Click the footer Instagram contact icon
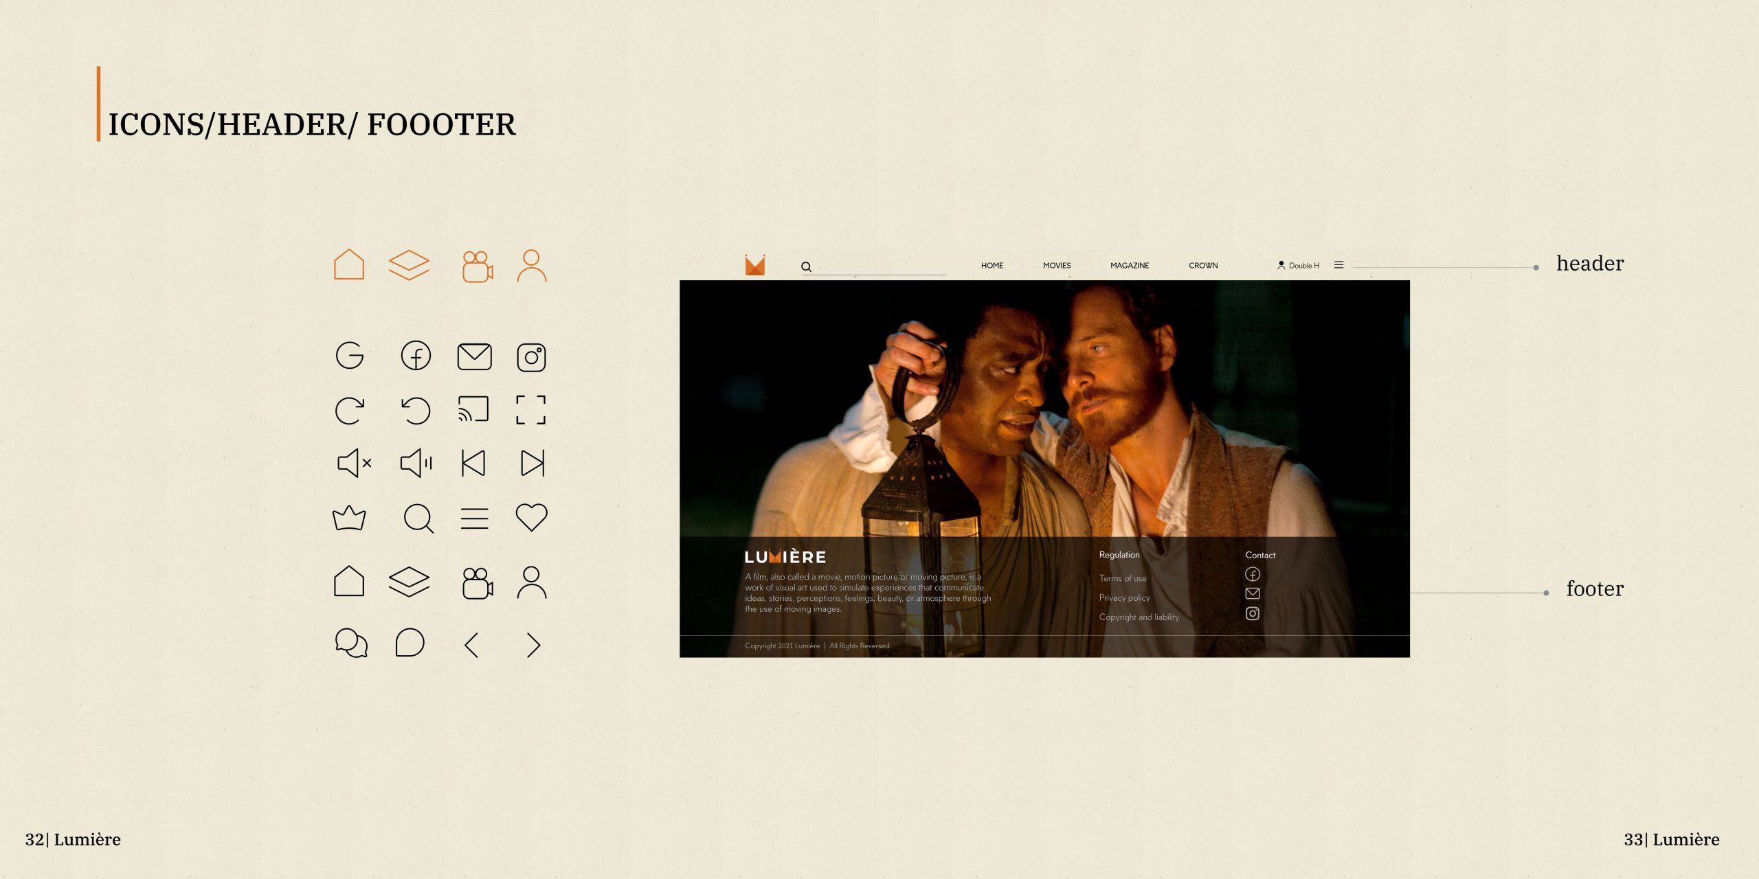Viewport: 1759px width, 879px height. pyautogui.click(x=1253, y=613)
